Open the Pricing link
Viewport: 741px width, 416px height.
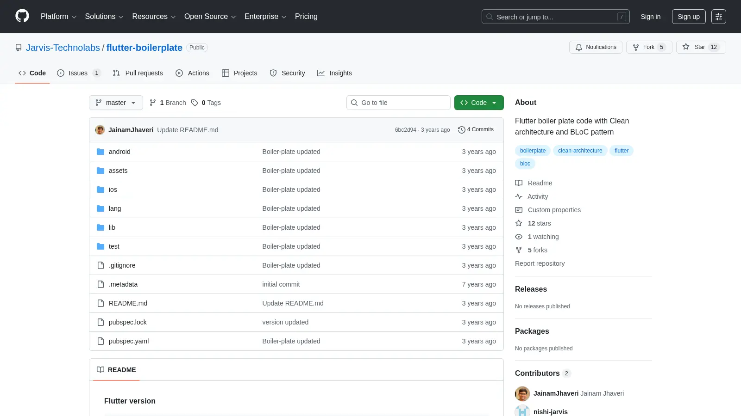pos(306,17)
